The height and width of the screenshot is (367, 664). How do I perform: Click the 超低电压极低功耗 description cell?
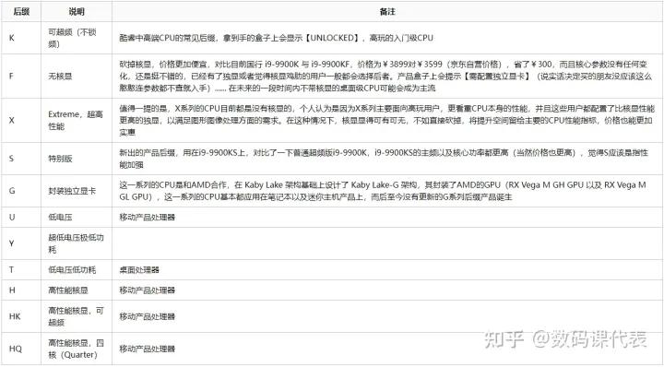pos(77,243)
